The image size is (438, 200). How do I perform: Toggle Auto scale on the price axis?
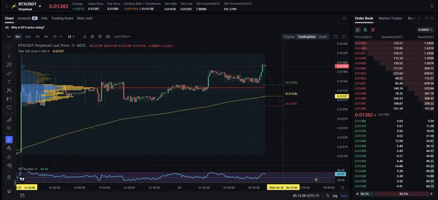tap(344, 196)
